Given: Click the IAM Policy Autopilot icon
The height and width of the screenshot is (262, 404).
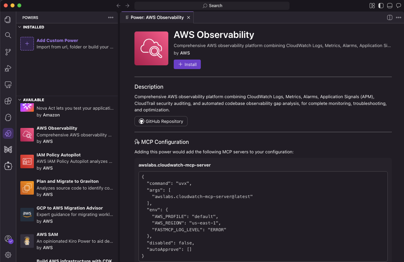Looking at the screenshot, I should [27, 161].
